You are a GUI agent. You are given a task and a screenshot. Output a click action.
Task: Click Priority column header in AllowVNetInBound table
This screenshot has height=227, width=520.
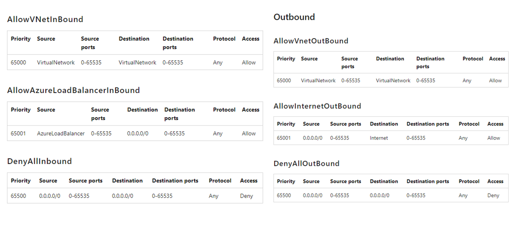pyautogui.click(x=20, y=39)
